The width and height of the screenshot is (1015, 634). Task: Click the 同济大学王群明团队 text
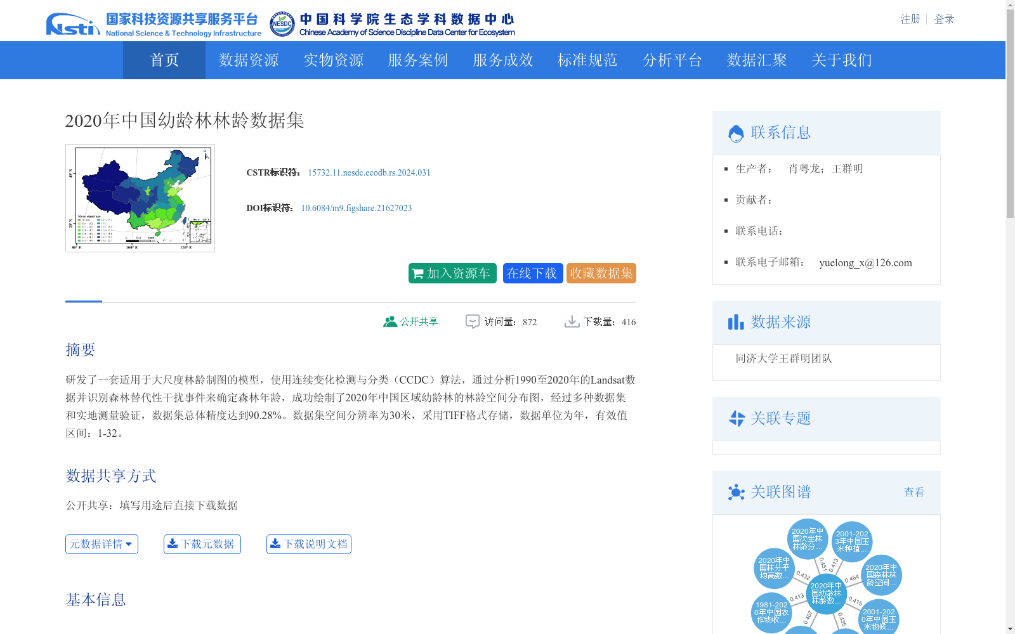point(783,358)
